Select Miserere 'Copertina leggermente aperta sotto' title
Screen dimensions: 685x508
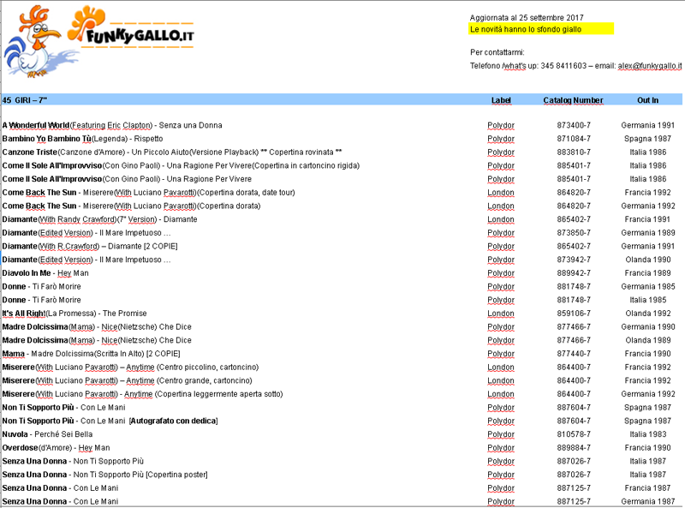(x=142, y=394)
